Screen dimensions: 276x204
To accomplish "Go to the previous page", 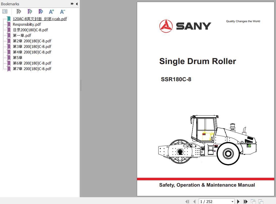I will (194, 201).
